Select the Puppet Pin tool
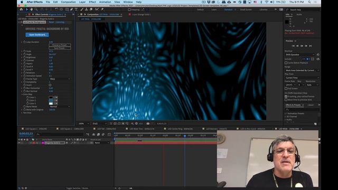Viewport: 338px width, 190px height. (102, 9)
